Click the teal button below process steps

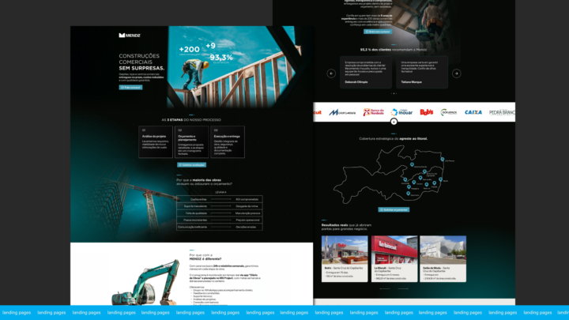tap(191, 164)
